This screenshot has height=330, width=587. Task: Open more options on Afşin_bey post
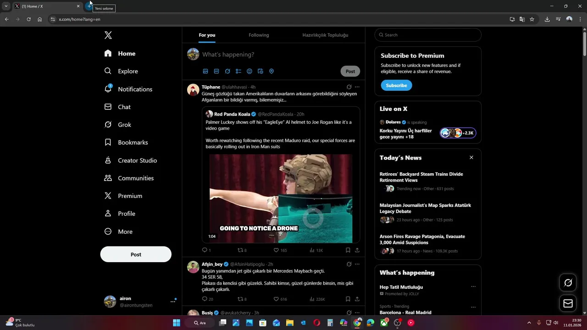click(357, 264)
